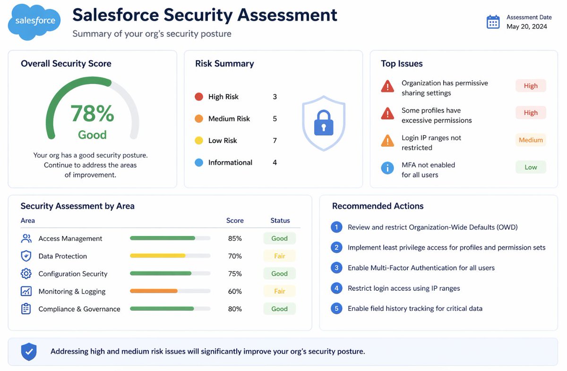Click the Configuration Security progress bar

(170, 273)
